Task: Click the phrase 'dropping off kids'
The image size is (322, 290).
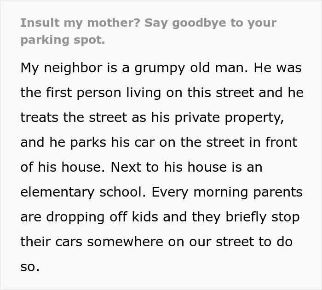Action: pyautogui.click(x=102, y=217)
